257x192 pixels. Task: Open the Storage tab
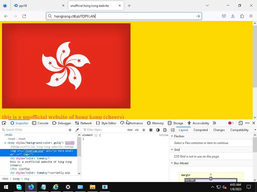tap(175, 123)
